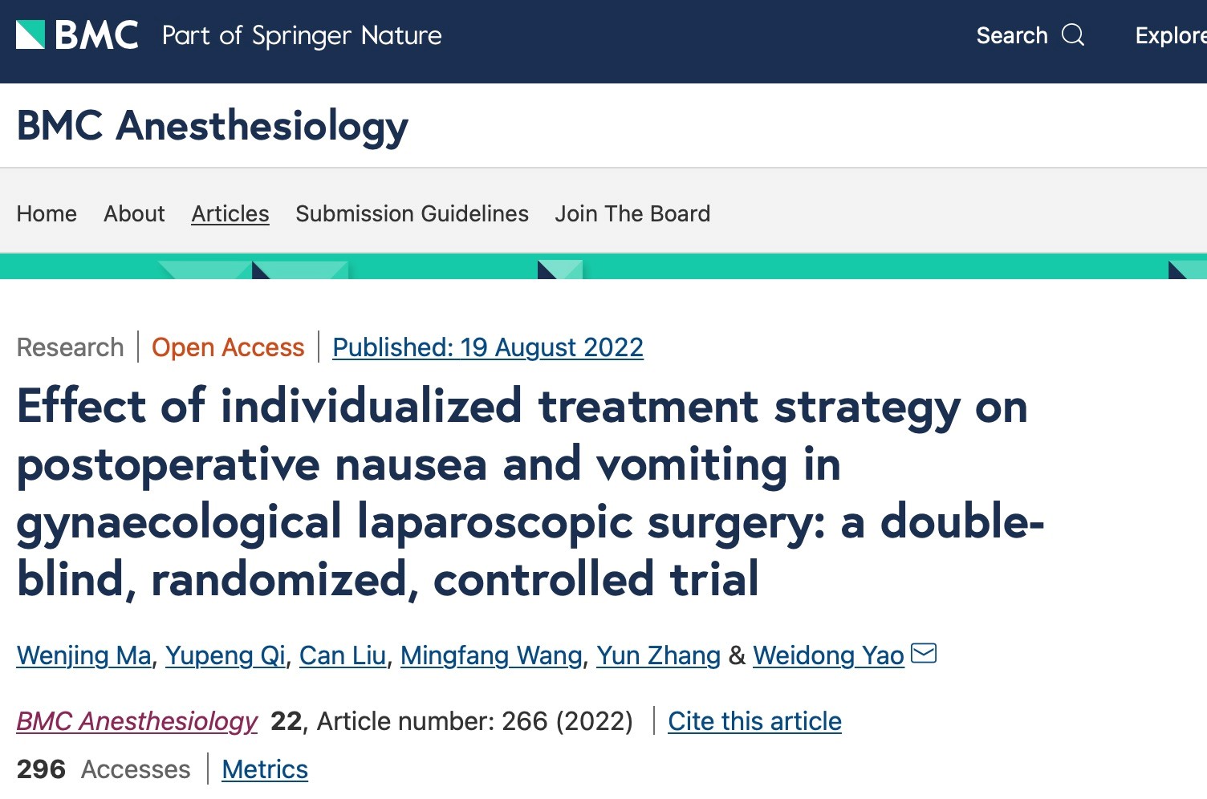Image resolution: width=1207 pixels, height=799 pixels.
Task: Open the BMC Anesthesiology journal title
Action: [x=213, y=126]
